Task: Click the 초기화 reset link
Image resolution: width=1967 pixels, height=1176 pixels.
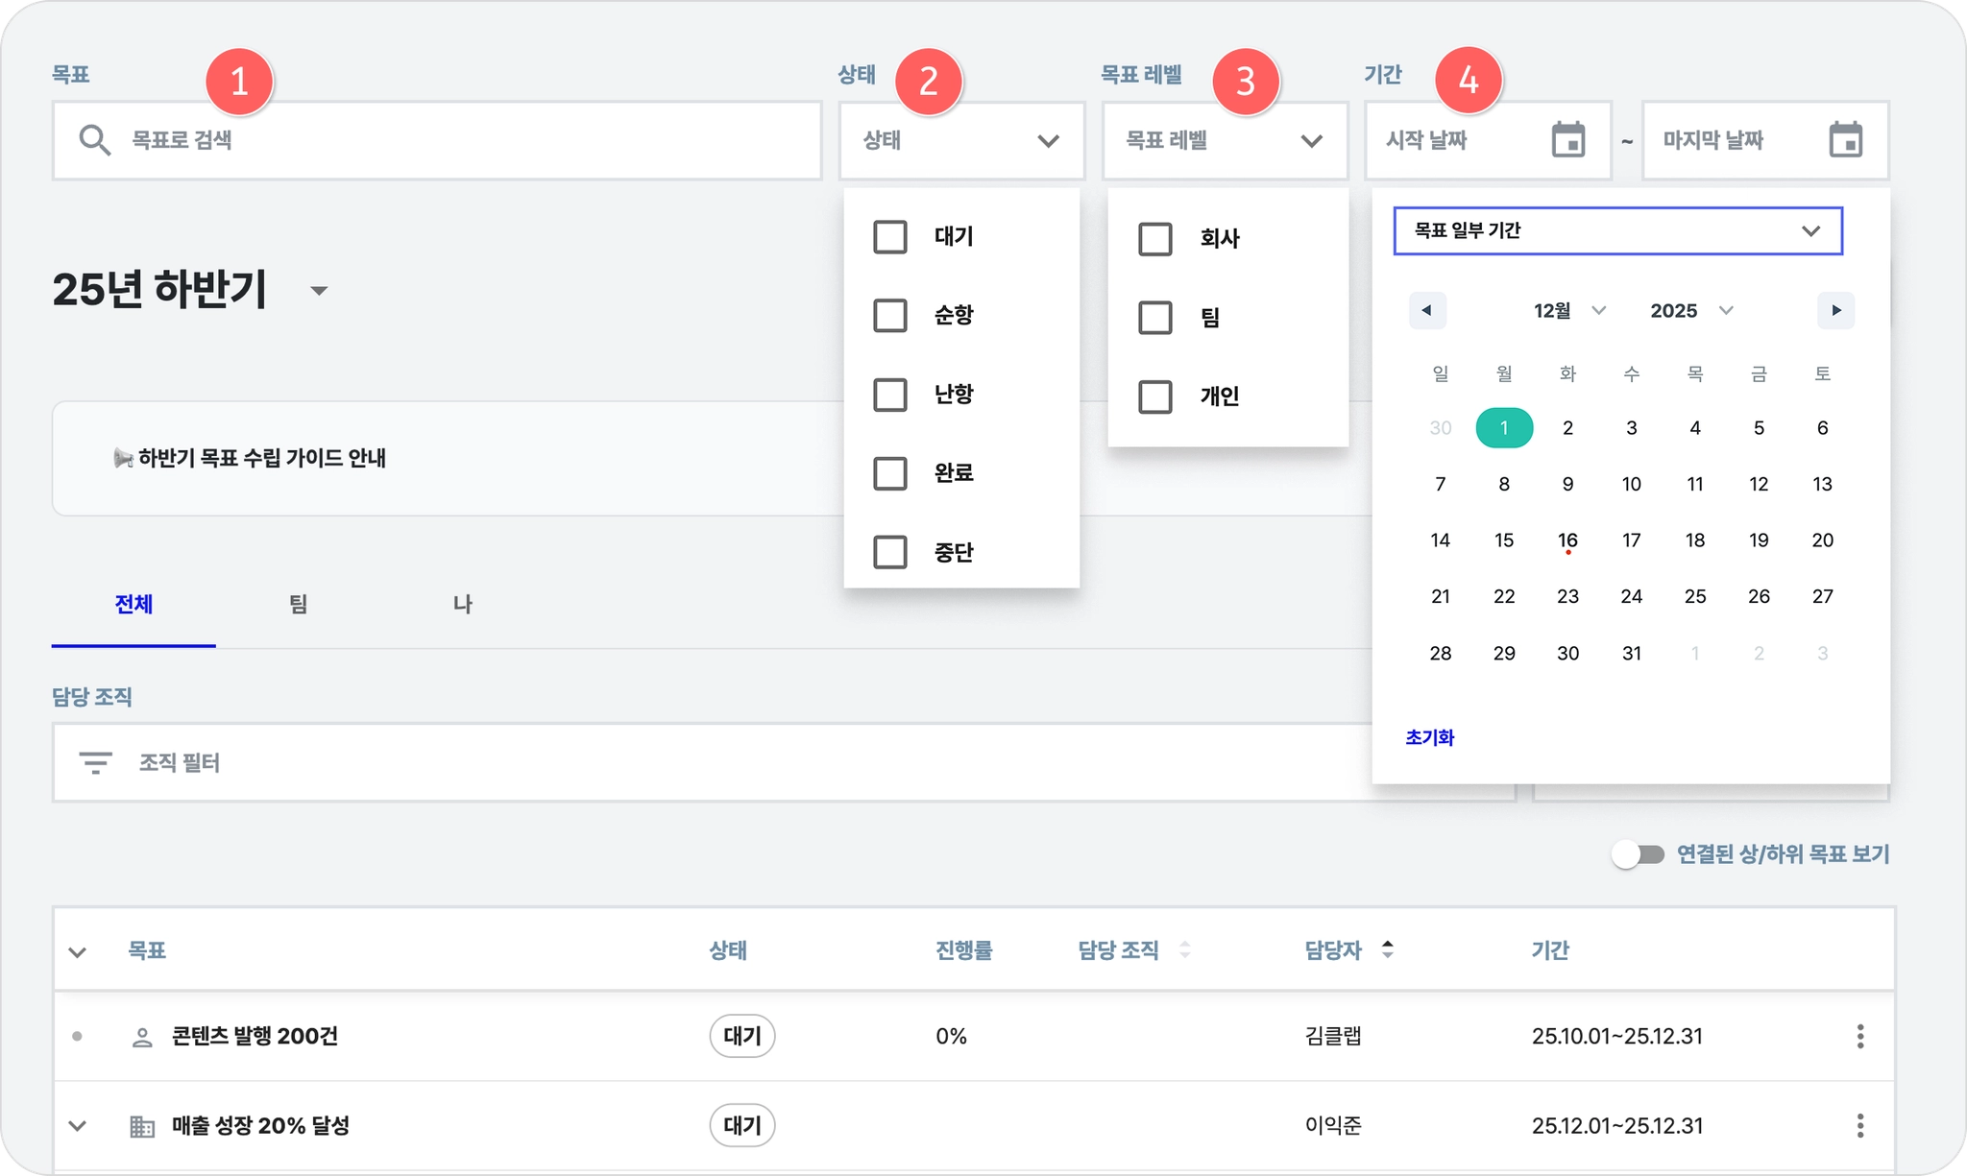Action: point(1429,737)
